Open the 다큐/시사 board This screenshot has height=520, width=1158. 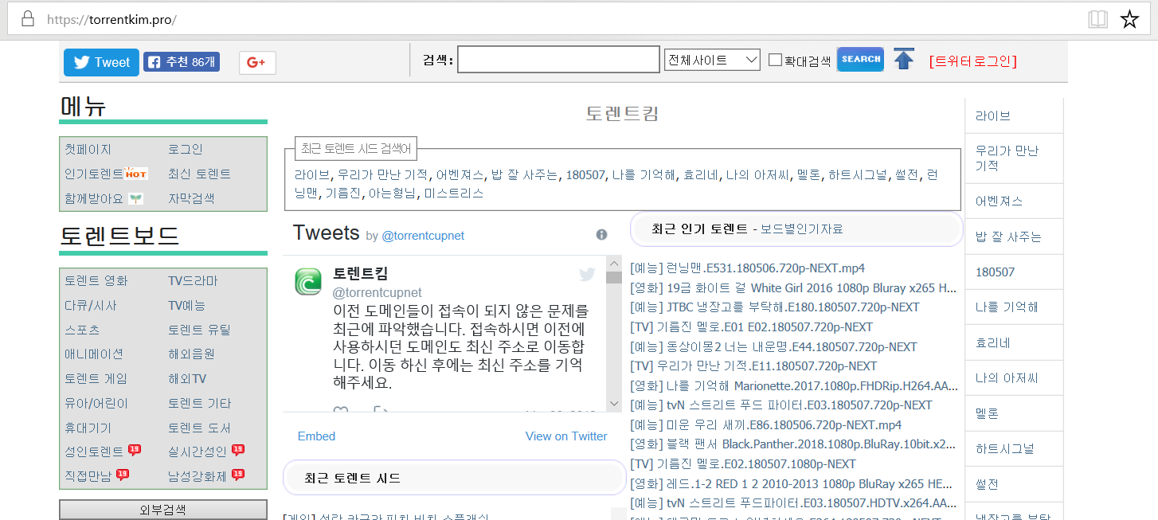[x=90, y=305]
